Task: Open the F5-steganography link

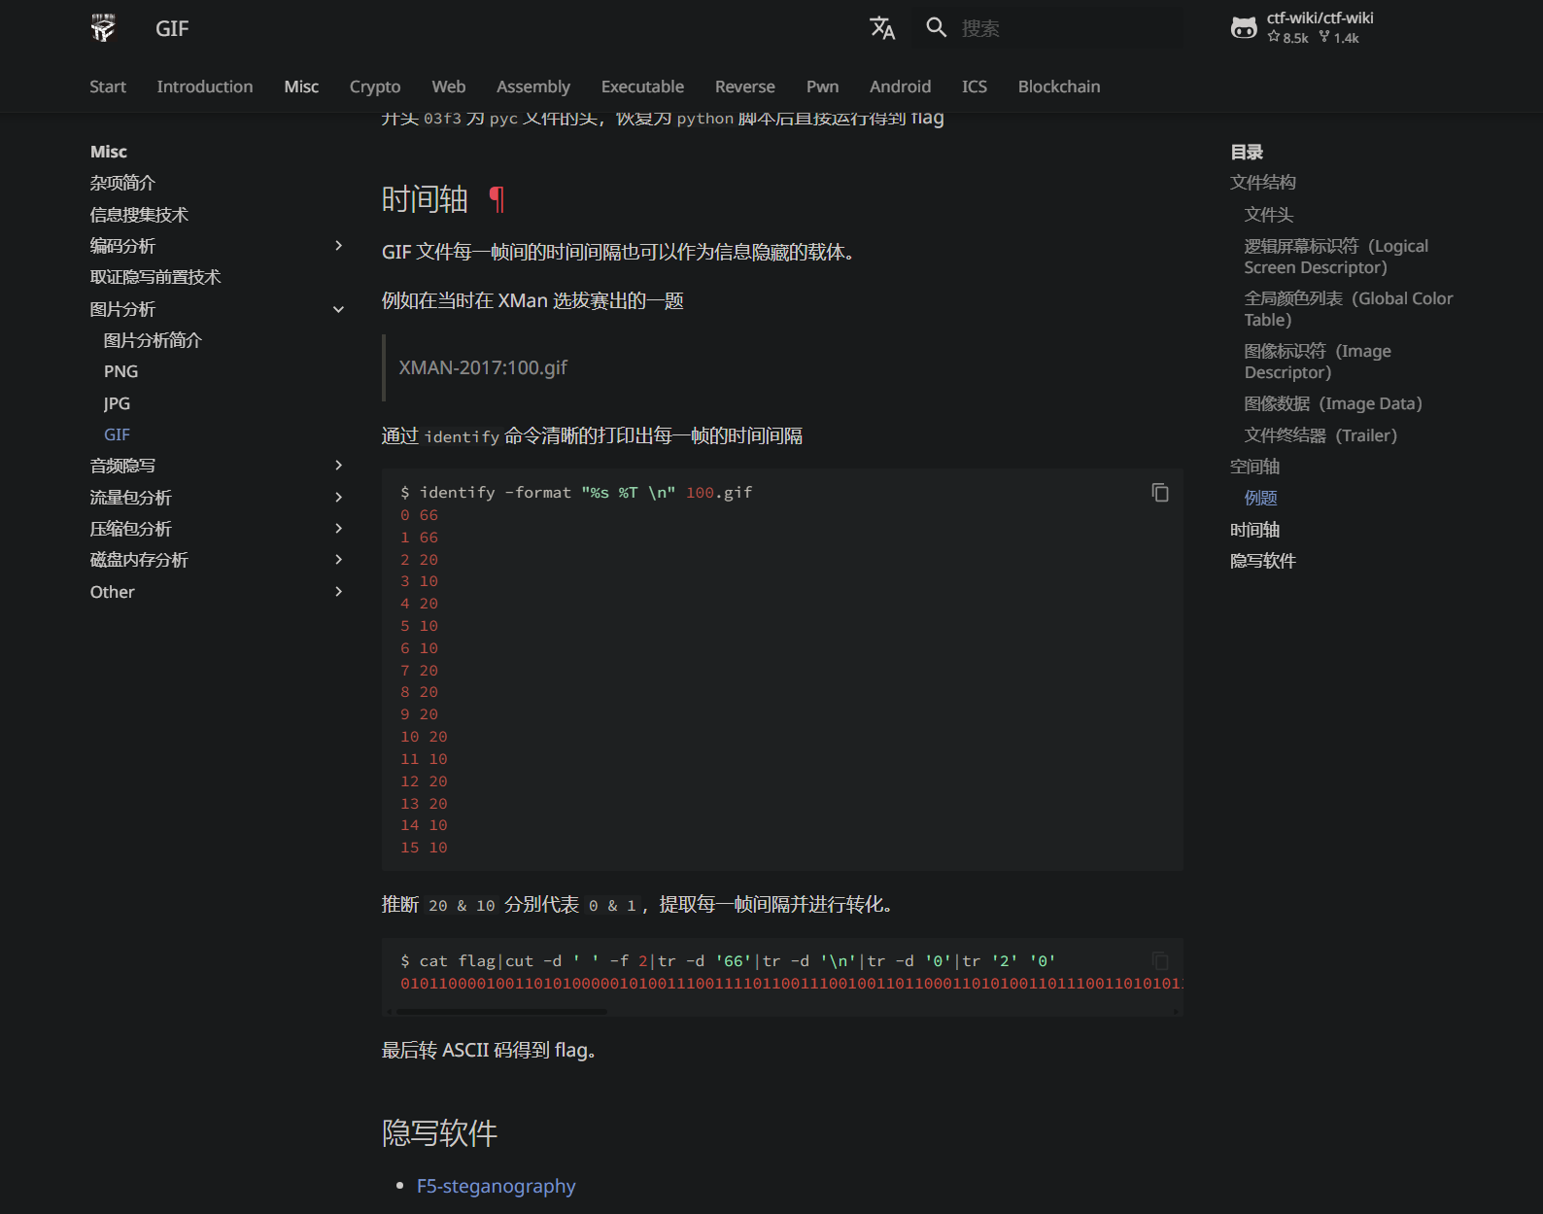Action: point(496,1186)
